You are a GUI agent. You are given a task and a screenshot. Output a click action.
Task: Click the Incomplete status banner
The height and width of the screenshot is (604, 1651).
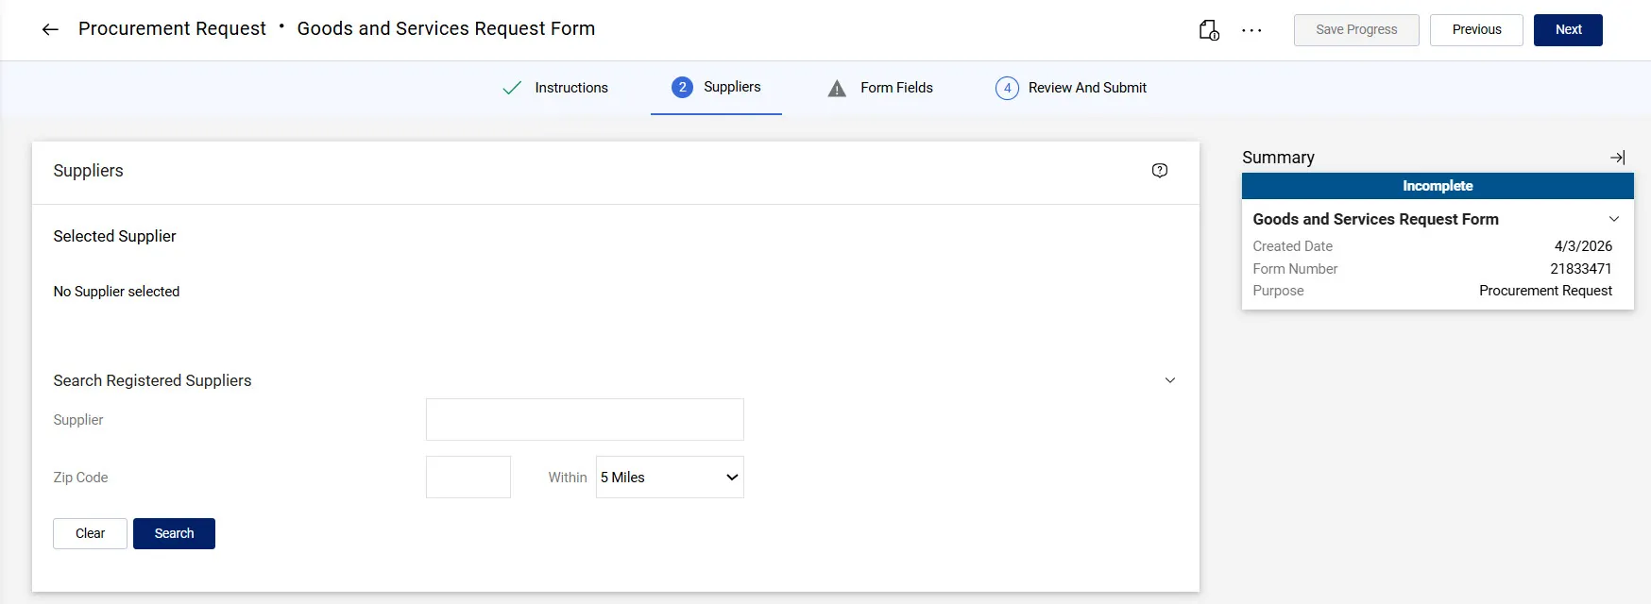pos(1438,186)
